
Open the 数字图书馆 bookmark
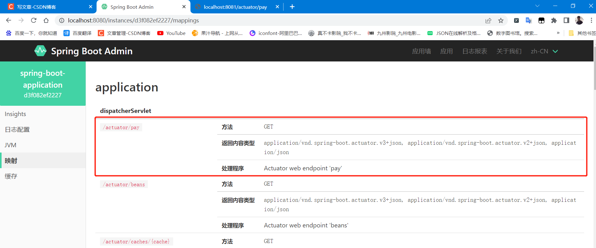click(x=512, y=33)
